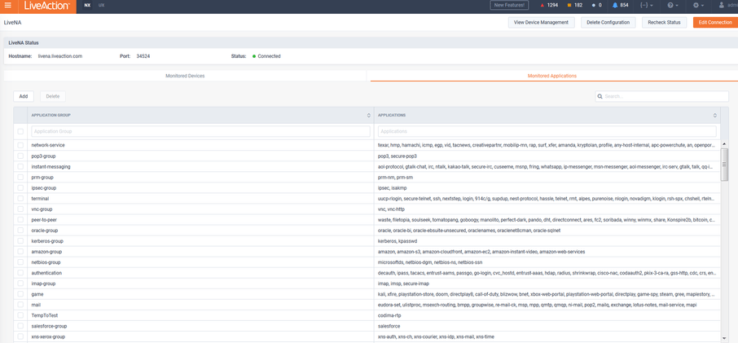Check the kerberos-group row checkbox

[x=20, y=241]
